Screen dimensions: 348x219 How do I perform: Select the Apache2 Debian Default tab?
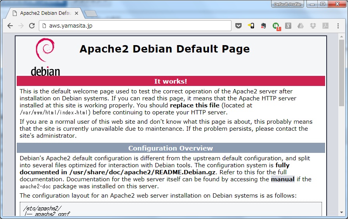[45, 13]
